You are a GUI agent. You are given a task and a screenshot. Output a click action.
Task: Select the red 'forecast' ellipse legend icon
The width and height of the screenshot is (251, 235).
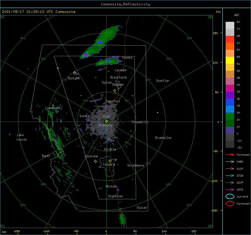pyautogui.click(x=230, y=203)
